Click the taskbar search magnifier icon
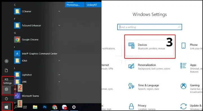 16,107
